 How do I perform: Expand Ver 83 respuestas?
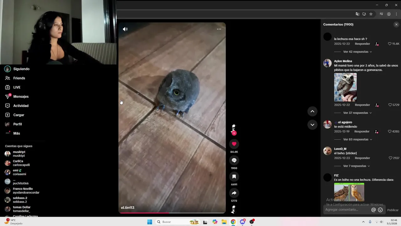pos(357,139)
